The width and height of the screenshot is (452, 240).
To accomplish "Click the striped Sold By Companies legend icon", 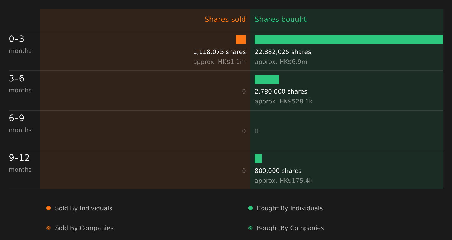I will tap(48, 228).
